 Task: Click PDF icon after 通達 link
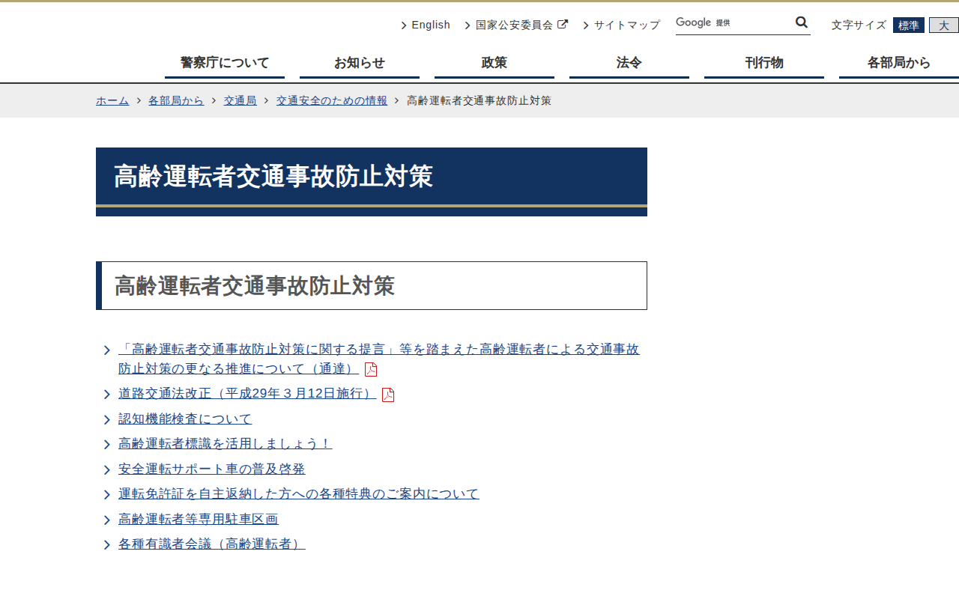pyautogui.click(x=371, y=369)
